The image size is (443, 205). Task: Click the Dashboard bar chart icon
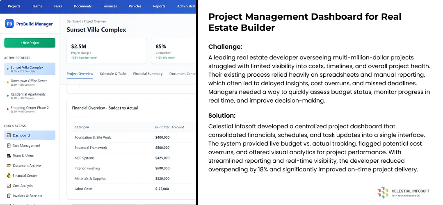coord(9,135)
